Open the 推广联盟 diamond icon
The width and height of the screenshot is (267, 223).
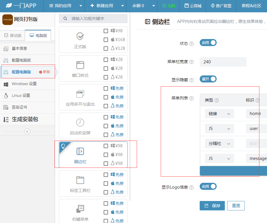click(x=213, y=6)
